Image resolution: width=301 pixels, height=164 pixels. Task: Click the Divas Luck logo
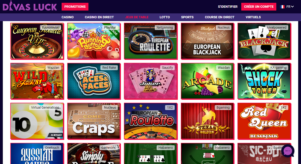tap(30, 6)
